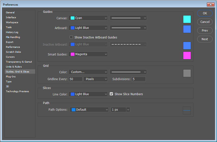Image resolution: width=217 pixels, height=142 pixels.
Task: Click the magenta Smart Guides color swatch
Action: pyautogui.click(x=187, y=55)
